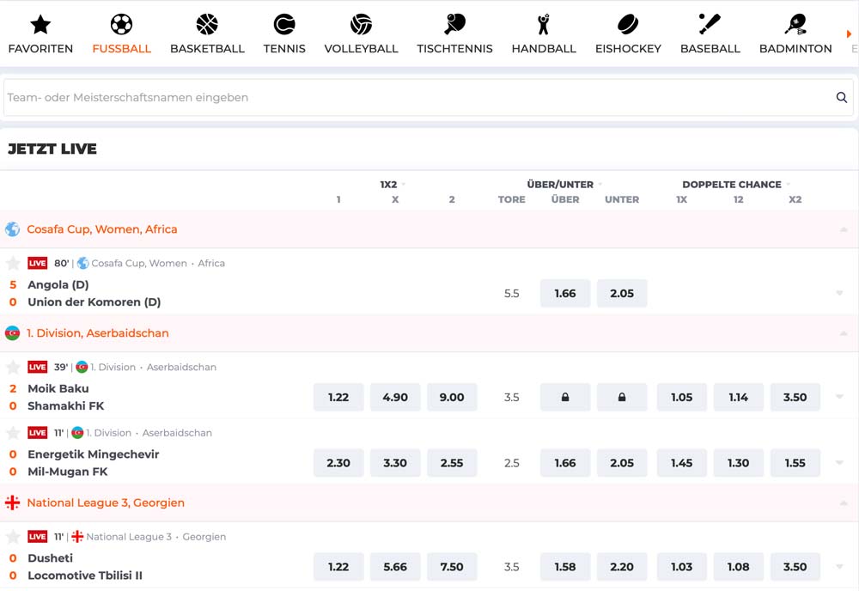859x591 pixels.
Task: Click the search magnifier icon
Action: pos(842,98)
